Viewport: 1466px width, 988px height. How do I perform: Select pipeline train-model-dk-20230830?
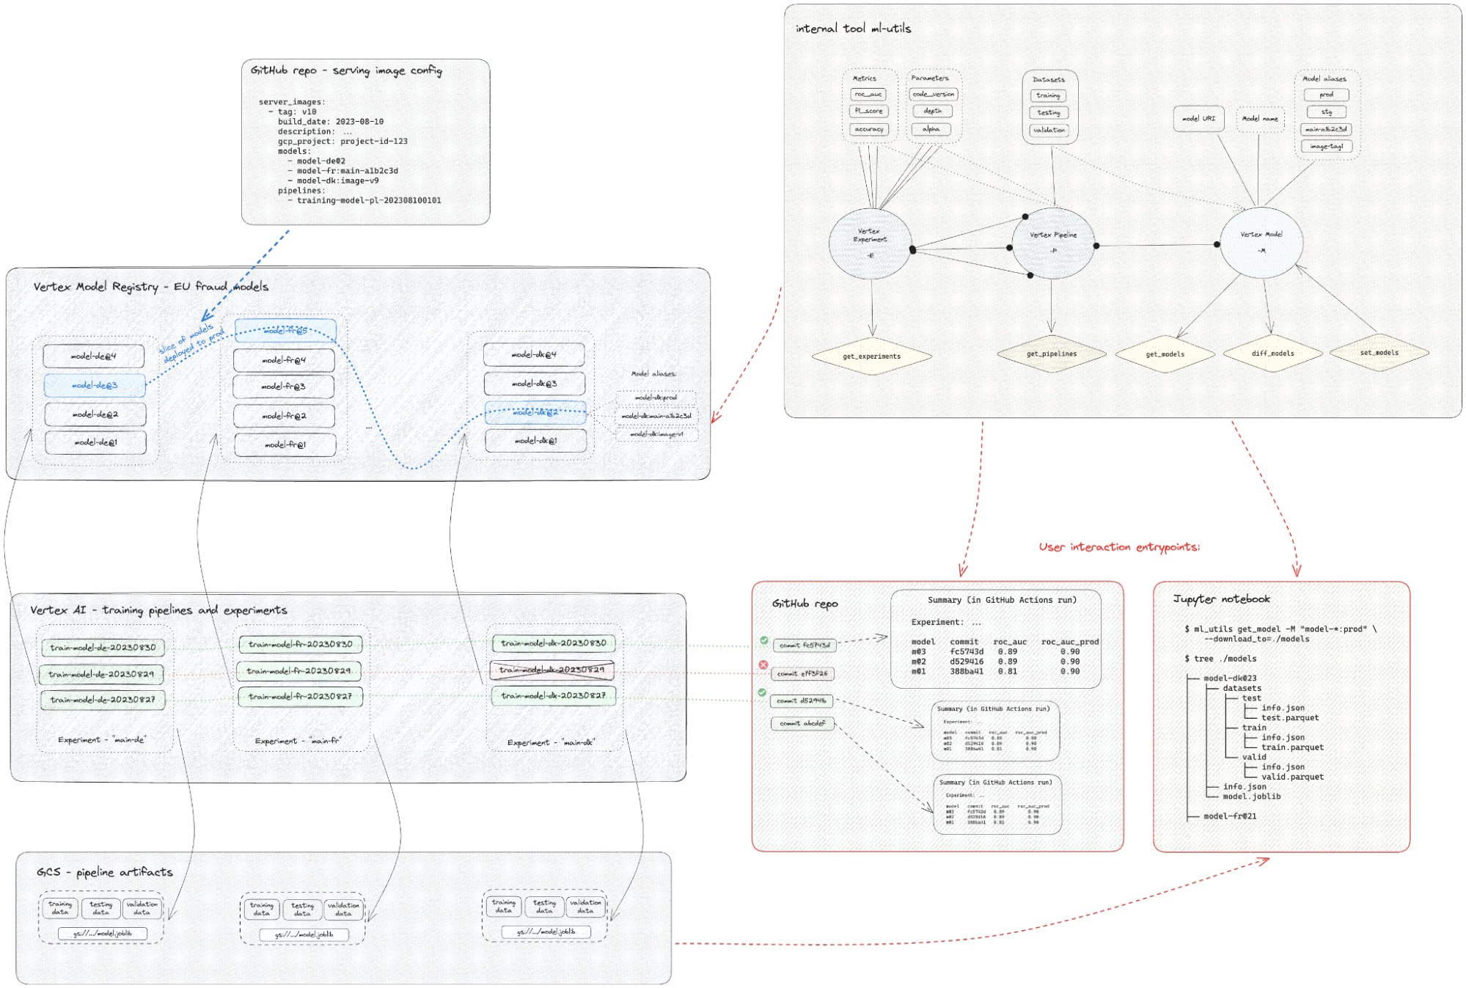554,643
